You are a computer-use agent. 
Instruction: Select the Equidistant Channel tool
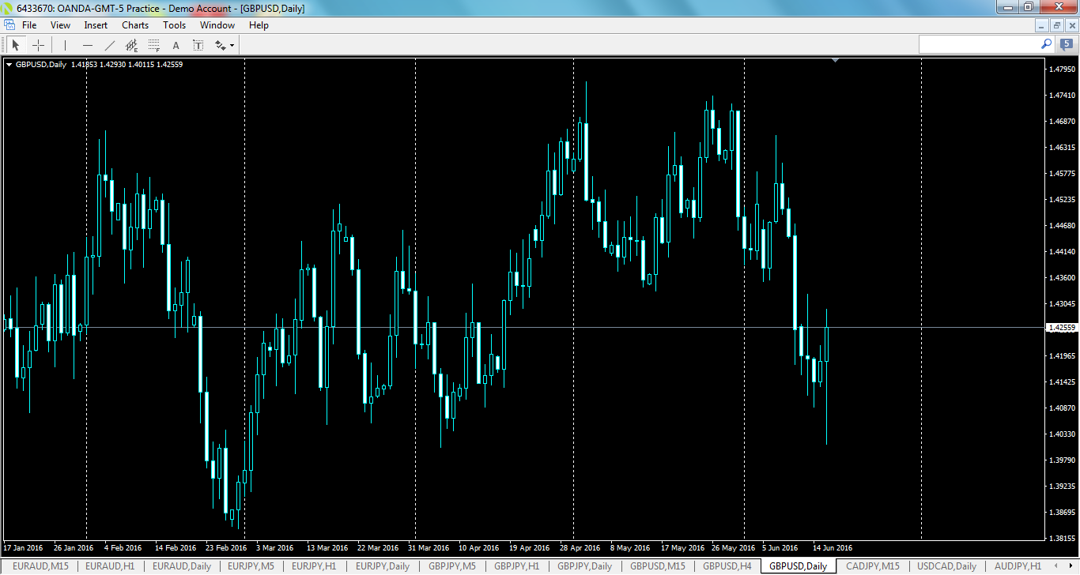pyautogui.click(x=131, y=44)
